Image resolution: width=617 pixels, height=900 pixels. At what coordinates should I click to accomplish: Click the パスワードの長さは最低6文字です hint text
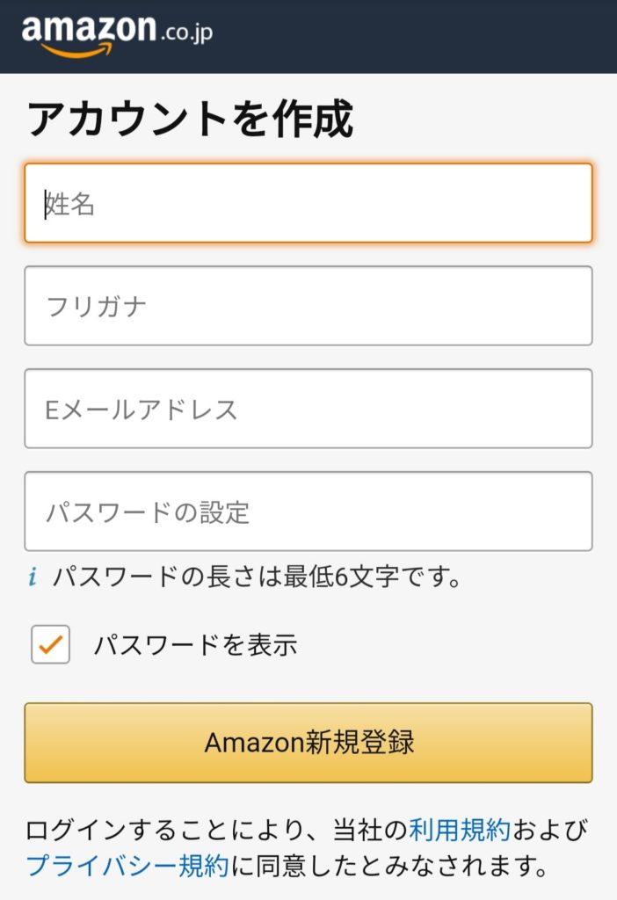[x=257, y=577]
